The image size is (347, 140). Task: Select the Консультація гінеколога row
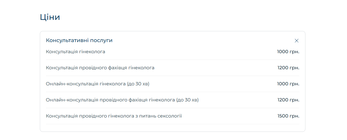point(172,52)
